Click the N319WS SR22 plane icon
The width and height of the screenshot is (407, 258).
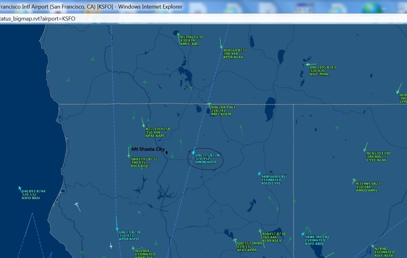point(354,181)
